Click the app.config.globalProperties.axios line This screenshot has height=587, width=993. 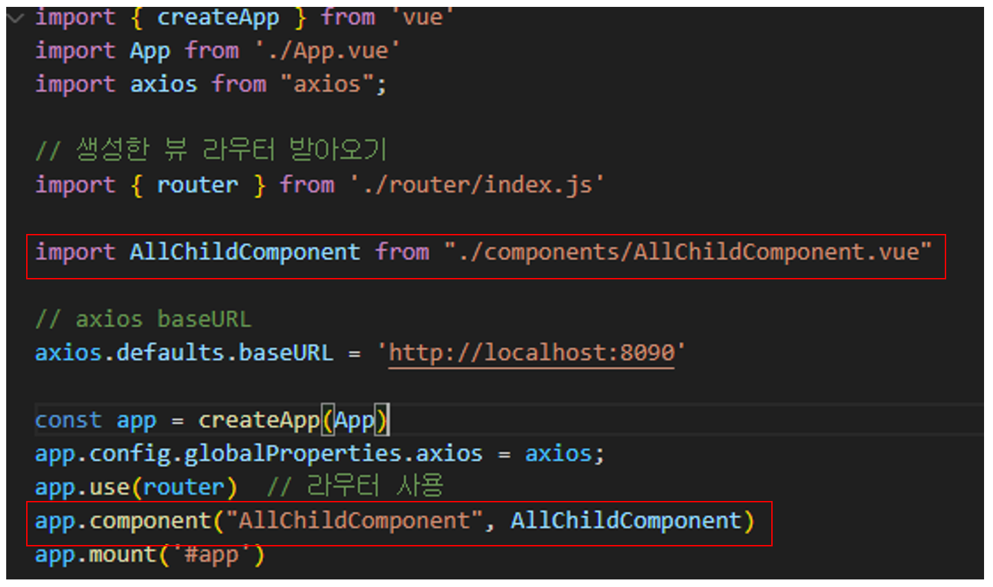pos(320,453)
